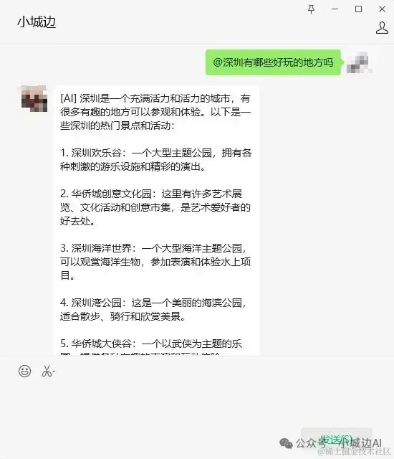Viewport: 394px width, 459px height.
Task: Expand the screenshot options arrow beside scissors
Action: pyautogui.click(x=54, y=372)
